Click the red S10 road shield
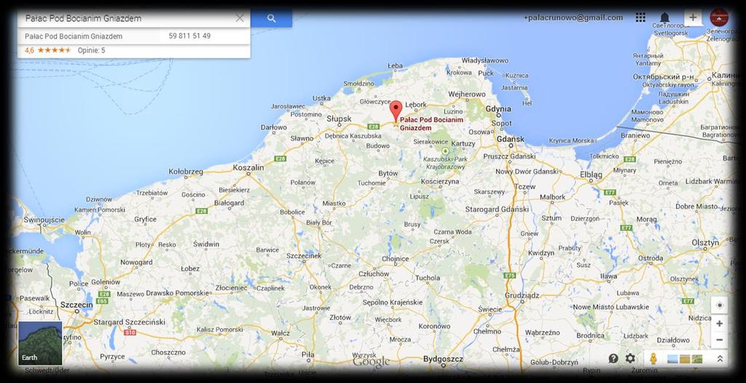The width and height of the screenshot is (746, 383). pos(130,332)
